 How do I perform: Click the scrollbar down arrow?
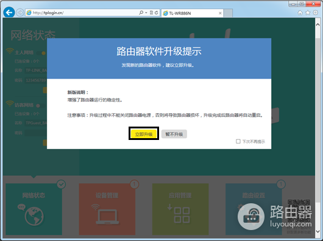318,231
